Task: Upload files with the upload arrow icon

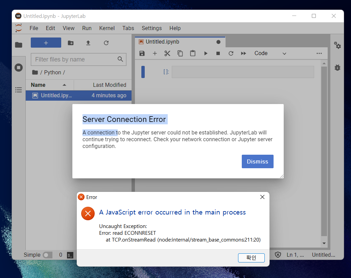Action: [88, 43]
